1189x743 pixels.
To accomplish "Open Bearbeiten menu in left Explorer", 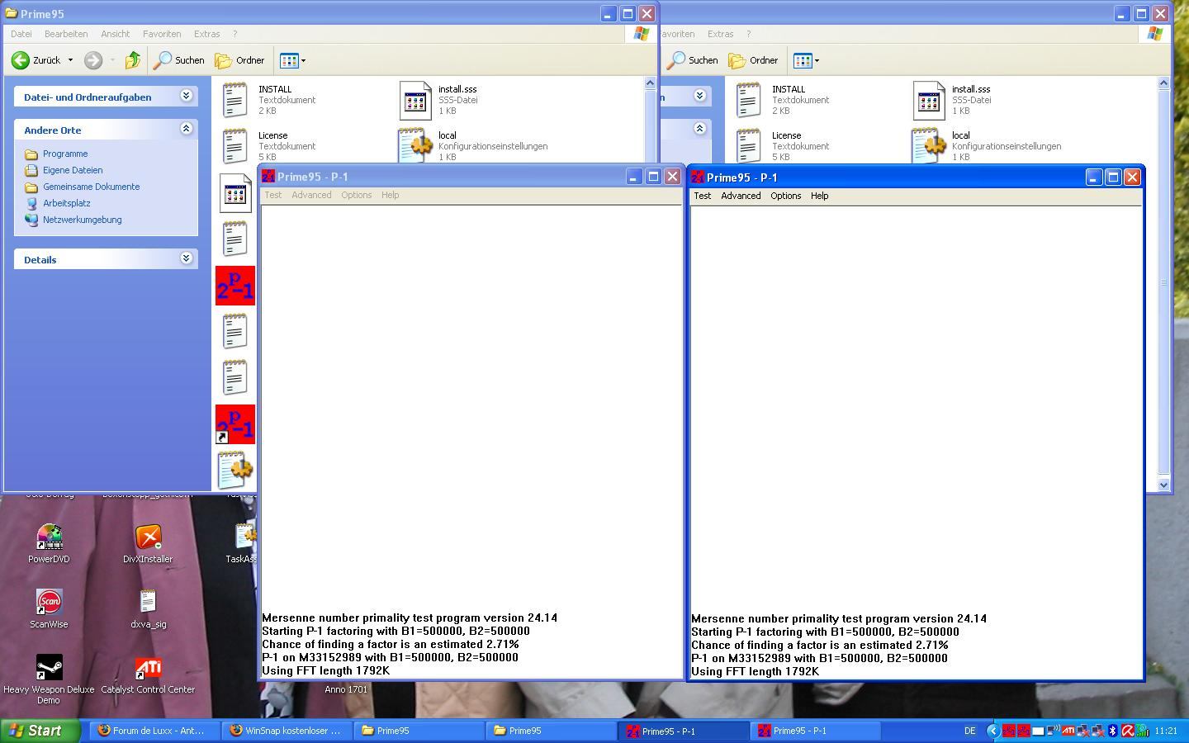I will pyautogui.click(x=66, y=34).
